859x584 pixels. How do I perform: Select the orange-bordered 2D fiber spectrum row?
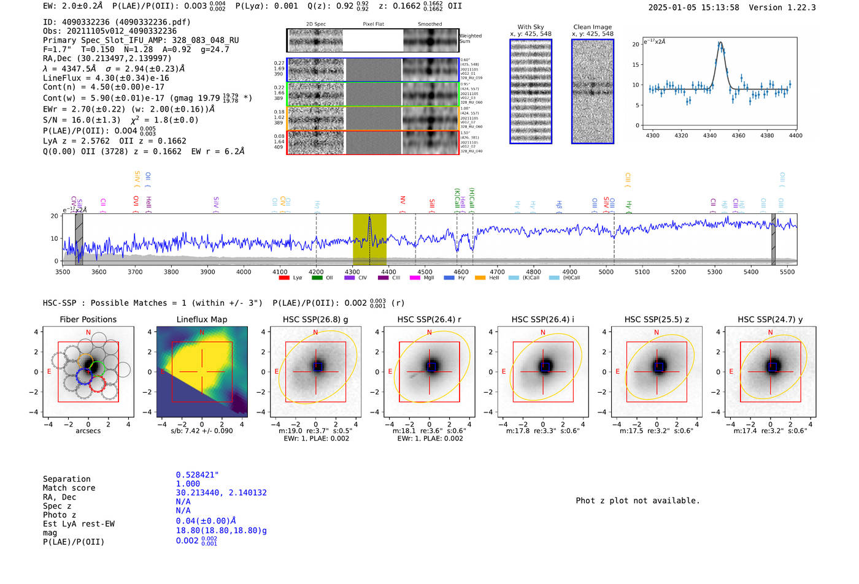373,118
